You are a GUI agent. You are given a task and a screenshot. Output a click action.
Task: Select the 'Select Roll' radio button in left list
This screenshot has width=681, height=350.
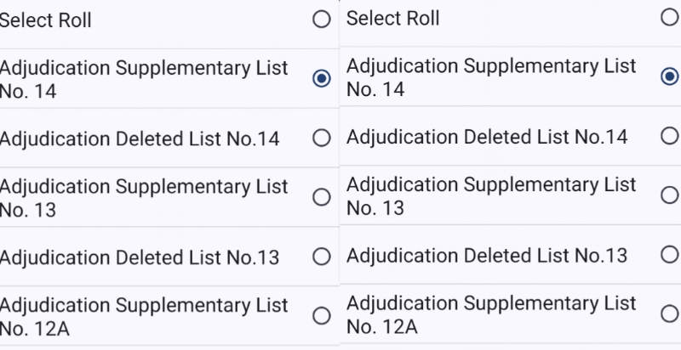coord(321,20)
